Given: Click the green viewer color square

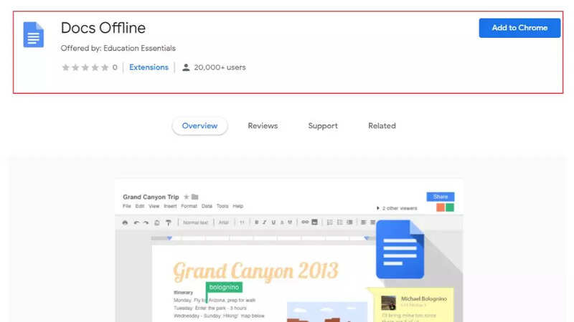Looking at the screenshot, I should coord(450,208).
